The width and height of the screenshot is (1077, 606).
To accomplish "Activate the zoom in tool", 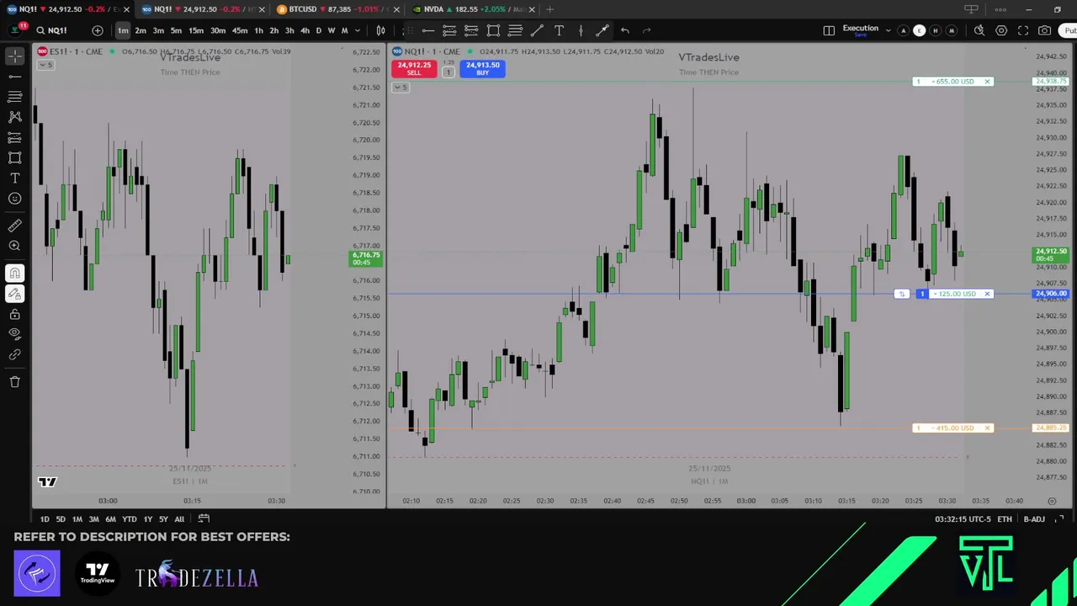I will tap(15, 246).
